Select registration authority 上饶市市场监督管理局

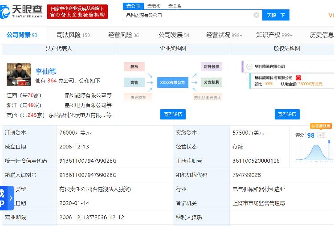(x=259, y=203)
